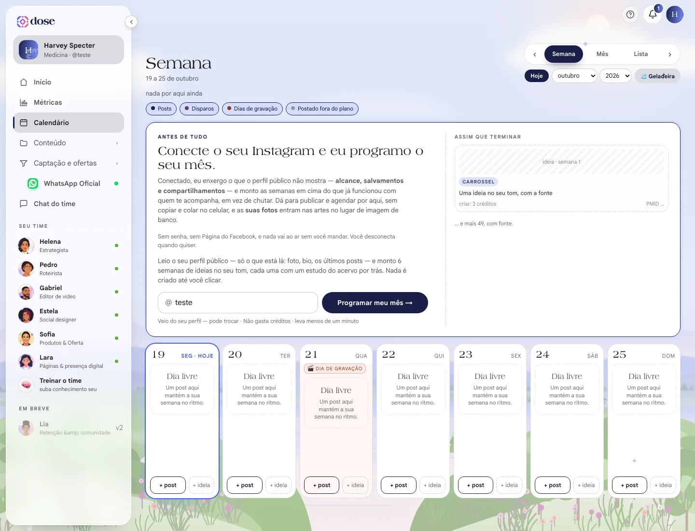The image size is (695, 531).
Task: Click the dose logo
Action: click(x=36, y=21)
